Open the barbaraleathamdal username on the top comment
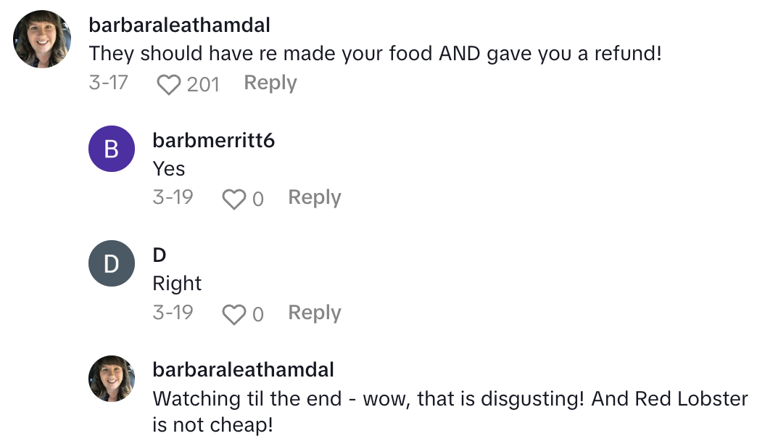 pos(179,25)
